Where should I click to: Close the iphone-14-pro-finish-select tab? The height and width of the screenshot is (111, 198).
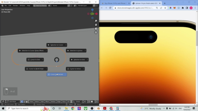(x=160, y=3)
